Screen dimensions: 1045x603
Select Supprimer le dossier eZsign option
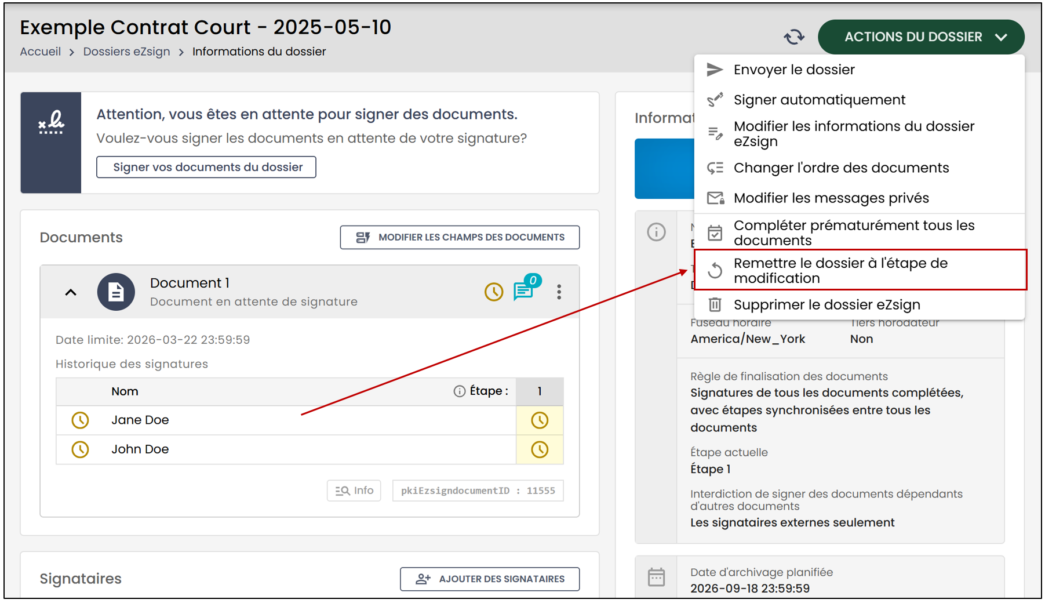tap(860, 304)
